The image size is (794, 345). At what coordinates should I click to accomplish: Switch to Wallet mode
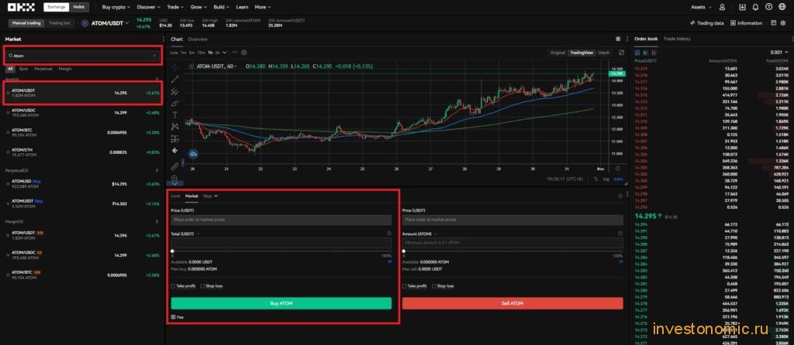click(x=78, y=7)
